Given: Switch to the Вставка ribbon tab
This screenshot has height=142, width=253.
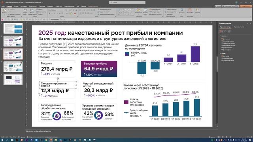Looking at the screenshot, I should [16, 6].
